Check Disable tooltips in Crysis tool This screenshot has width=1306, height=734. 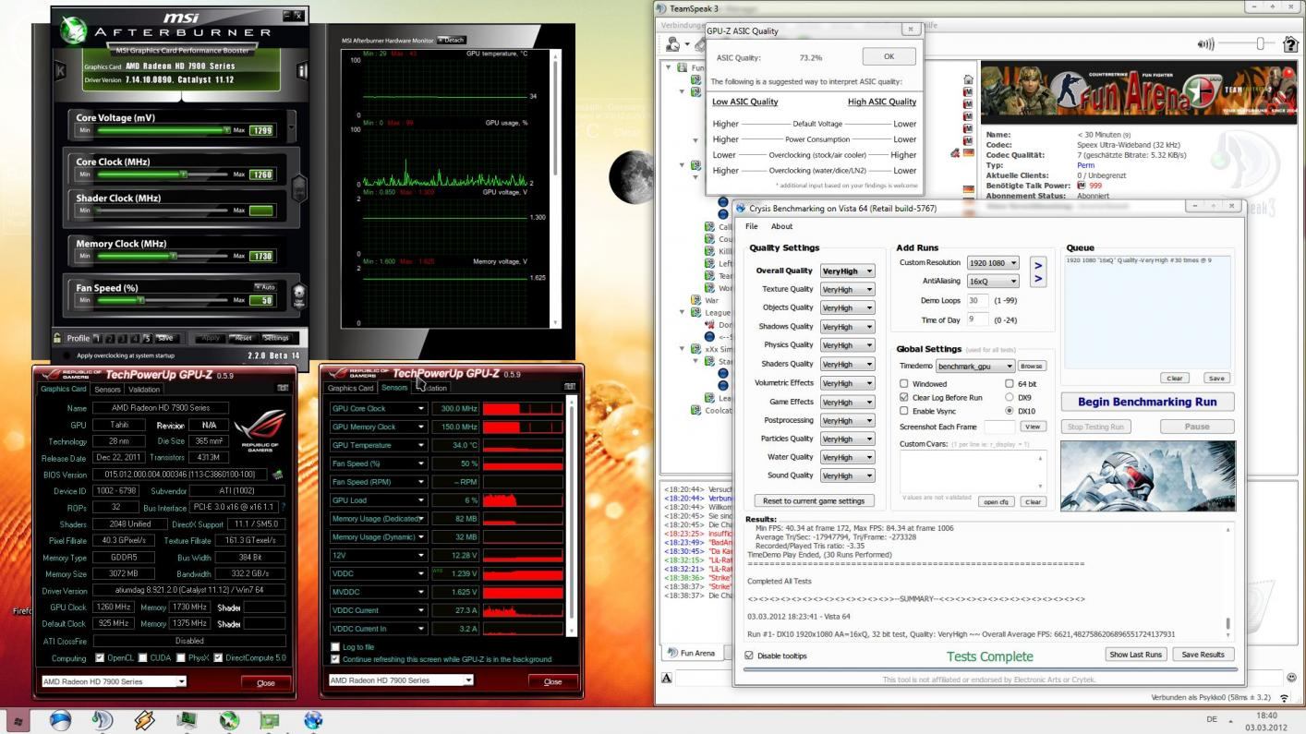[x=749, y=656]
